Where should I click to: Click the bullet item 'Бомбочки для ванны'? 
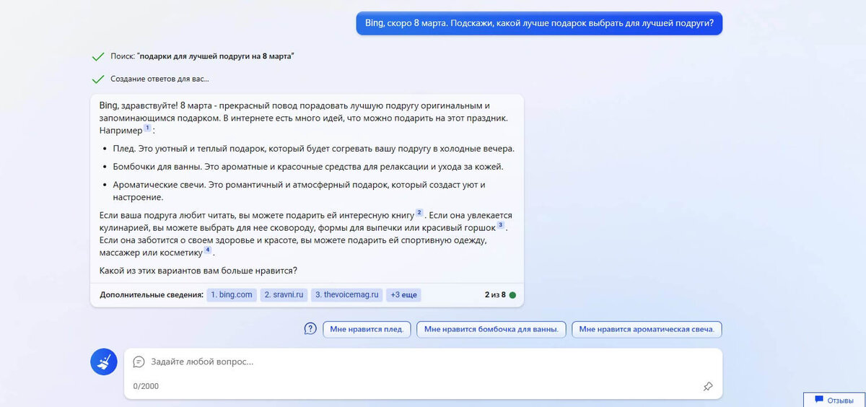[307, 167]
